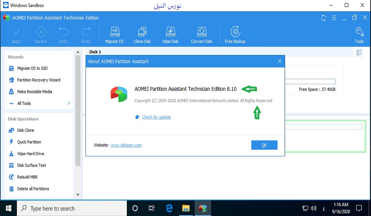Screen dimensions: 371x216
Task: Toggle the disk view layout icon
Action: [359, 53]
